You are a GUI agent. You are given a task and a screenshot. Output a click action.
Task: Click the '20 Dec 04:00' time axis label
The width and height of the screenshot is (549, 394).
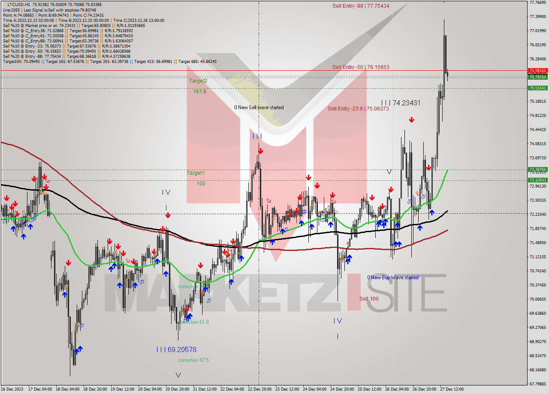click(x=150, y=389)
